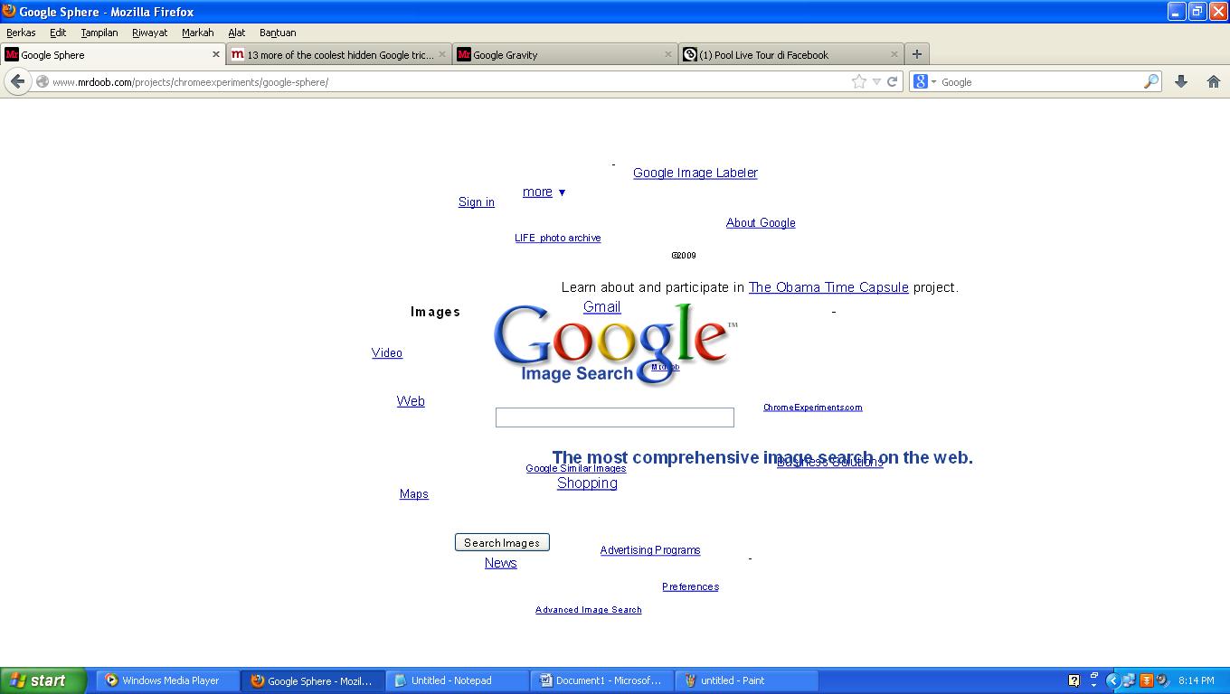The height and width of the screenshot is (694, 1230).
Task: Click the Windows Start button
Action: (43, 680)
